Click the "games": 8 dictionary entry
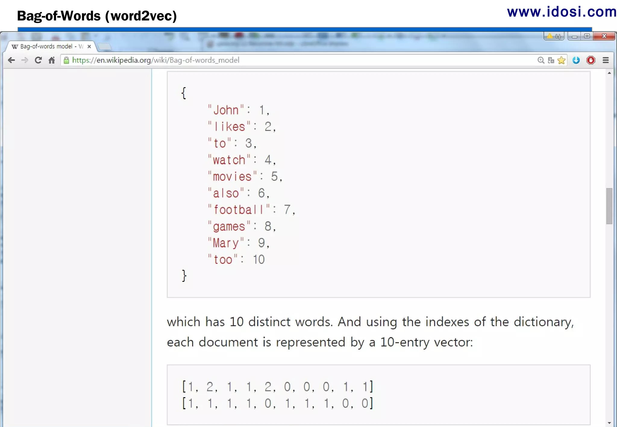This screenshot has height=427, width=617. tap(241, 226)
